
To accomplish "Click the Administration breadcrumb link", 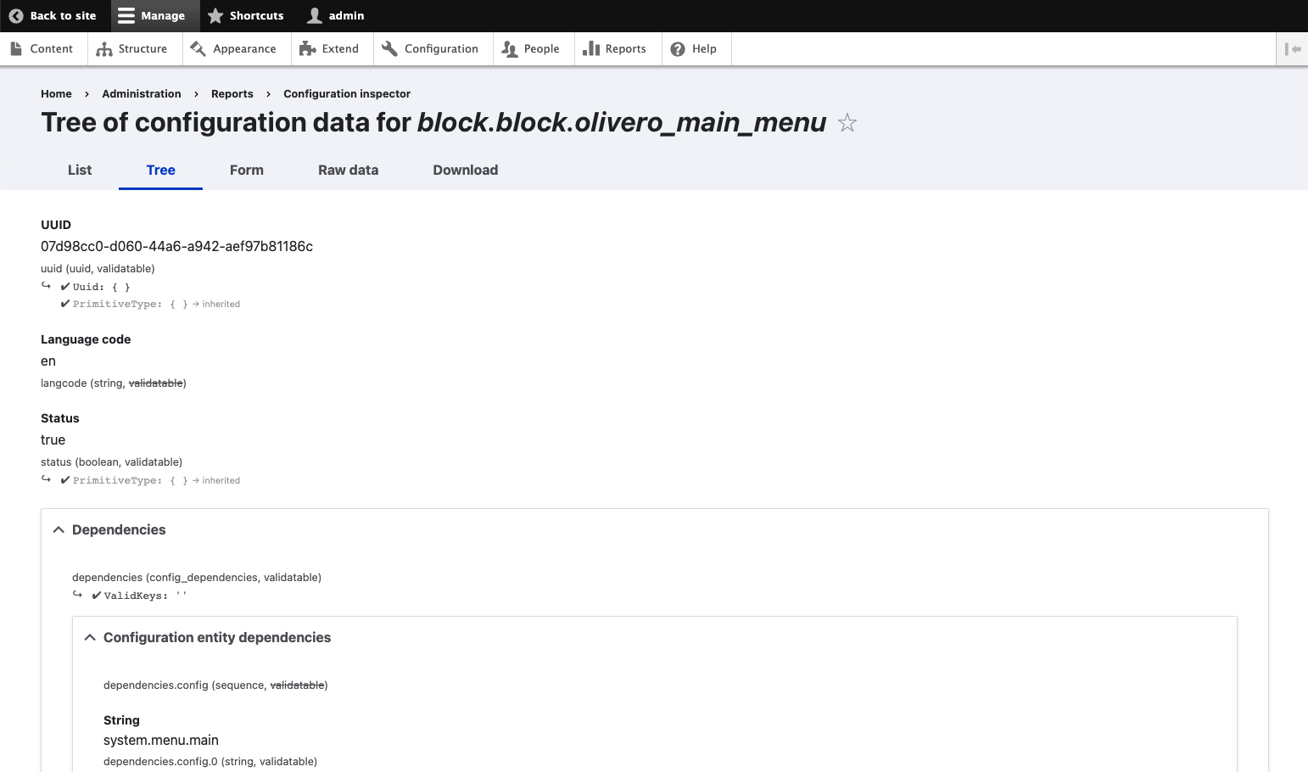I will tap(142, 93).
